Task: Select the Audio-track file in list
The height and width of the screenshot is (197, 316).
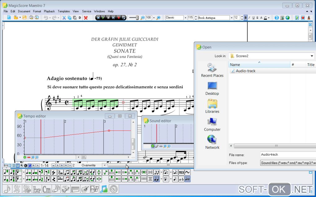Action: pyautogui.click(x=245, y=71)
